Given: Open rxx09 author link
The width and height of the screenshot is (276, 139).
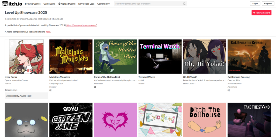Looking at the screenshot, I should [141, 80].
